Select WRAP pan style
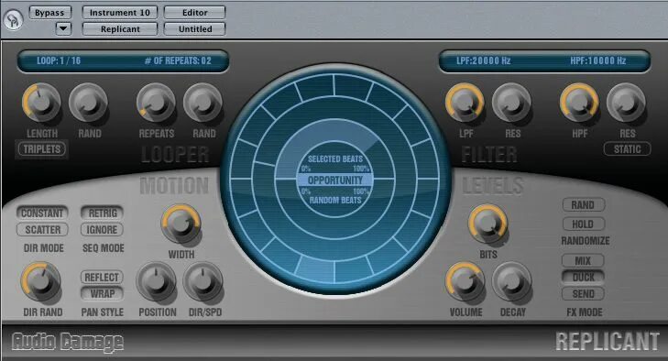 (102, 294)
